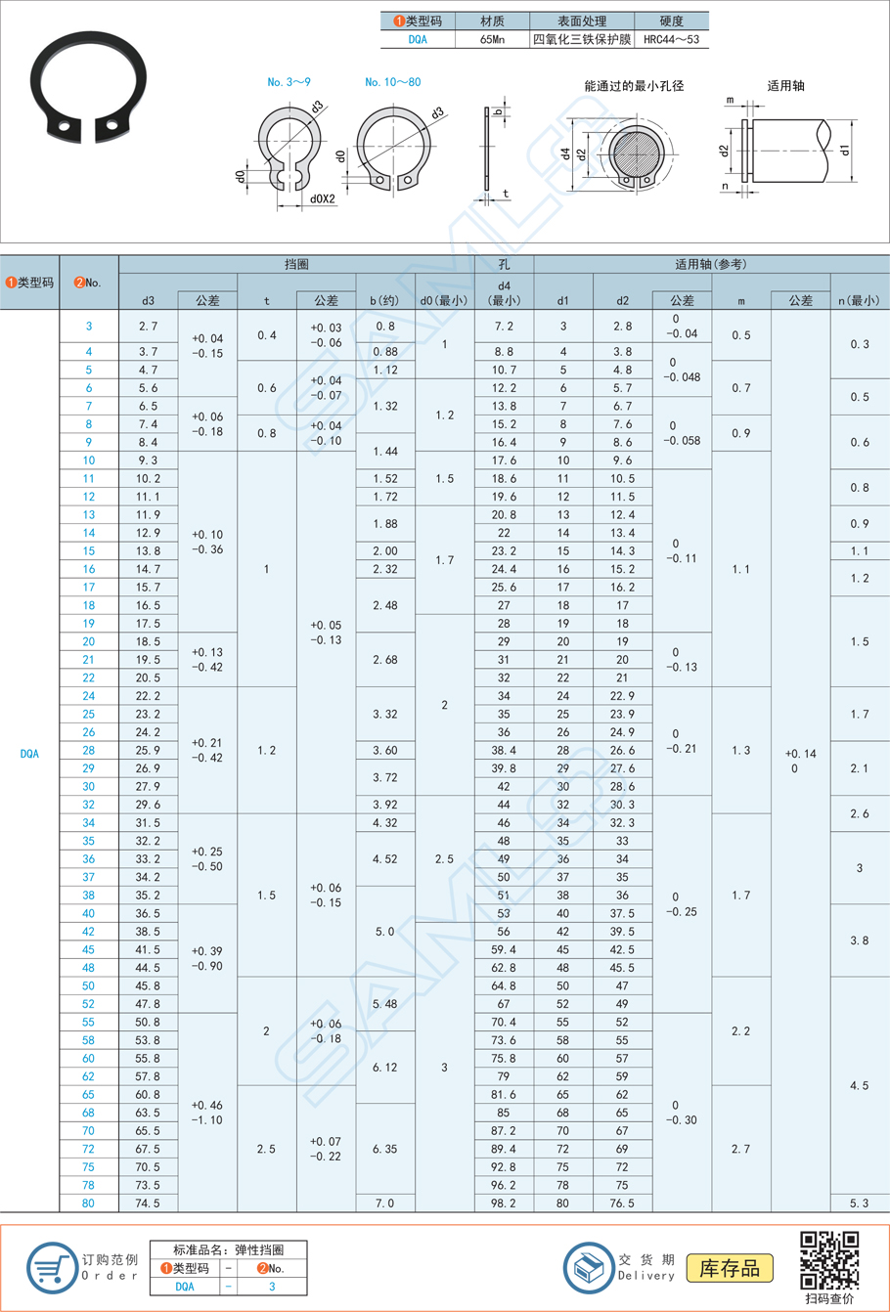This screenshot has width=890, height=1312.
Task: Click the side-view thickness diagram with b and t
Action: pyautogui.click(x=490, y=152)
